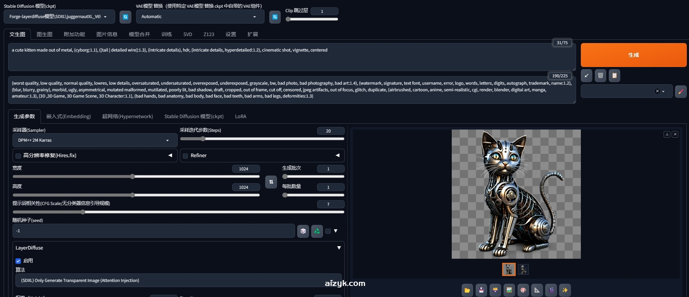Screen dimensions: 689x297
Task: Click the palette send to inpaint icon
Action: pyautogui.click(x=523, y=290)
